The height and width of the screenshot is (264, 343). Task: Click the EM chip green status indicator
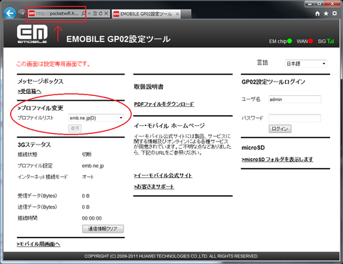point(289,41)
